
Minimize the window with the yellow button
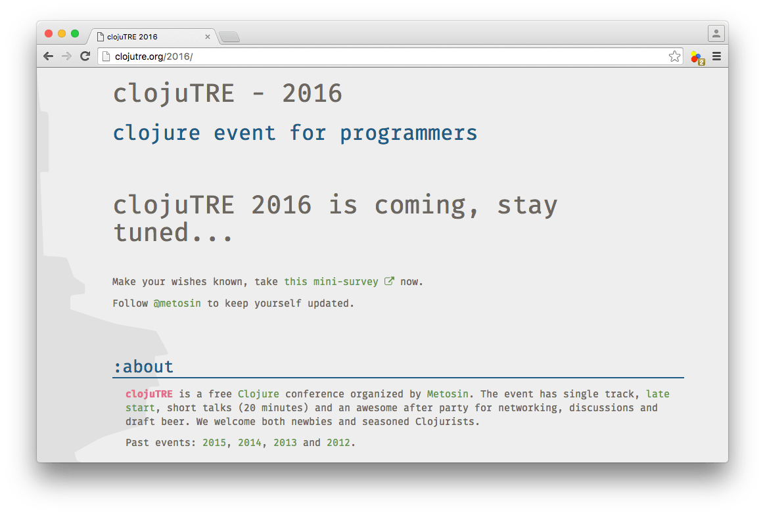click(62, 34)
